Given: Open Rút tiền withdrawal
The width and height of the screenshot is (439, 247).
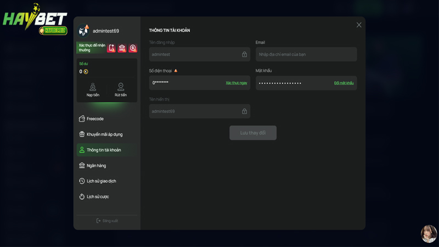Looking at the screenshot, I should (x=121, y=89).
